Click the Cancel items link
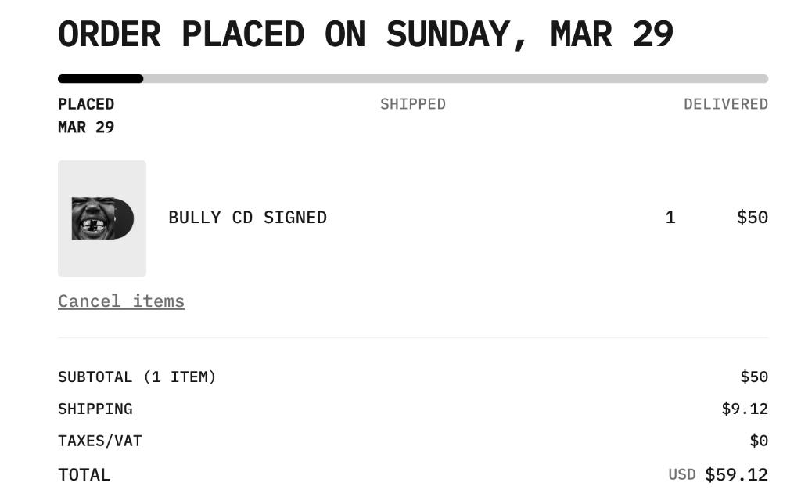801x490 pixels. [x=121, y=301]
